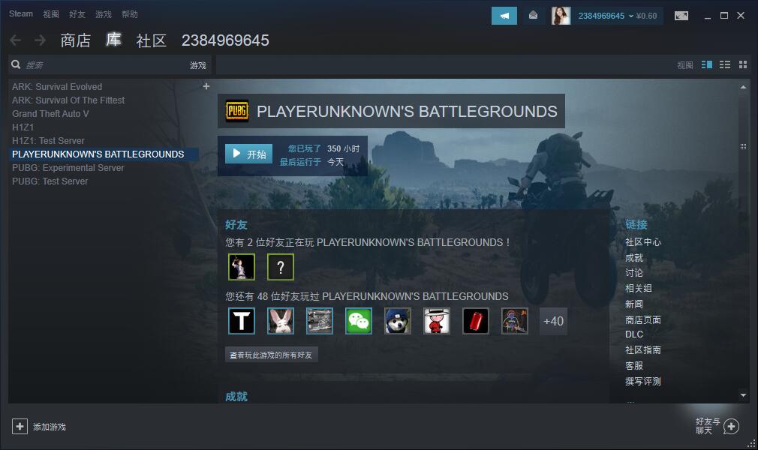Click the 开始 play button
Viewport: 758px width, 450px height.
[x=248, y=154]
